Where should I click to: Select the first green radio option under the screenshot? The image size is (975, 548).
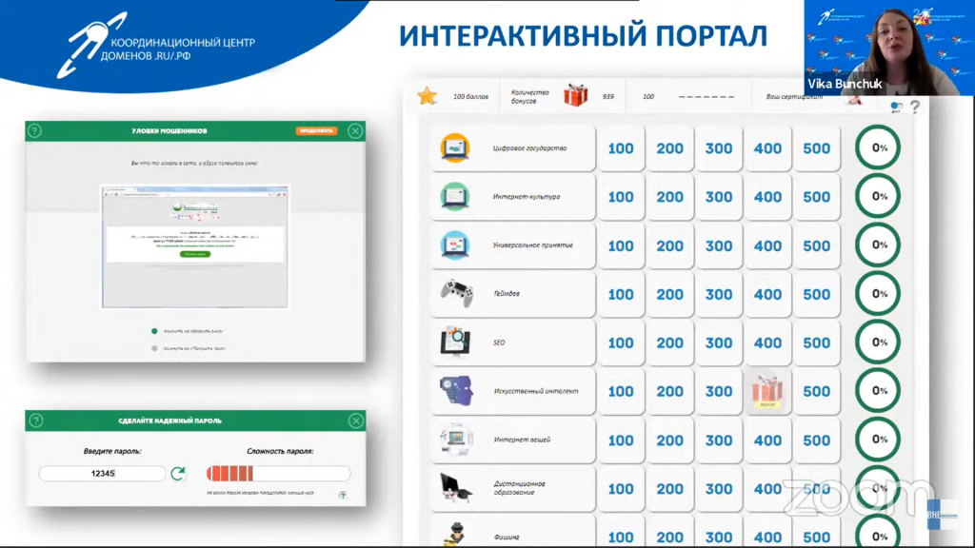(155, 331)
